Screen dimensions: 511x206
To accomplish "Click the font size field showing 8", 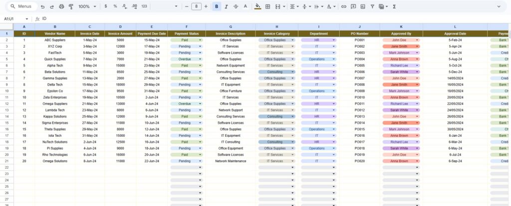I will click(x=196, y=6).
